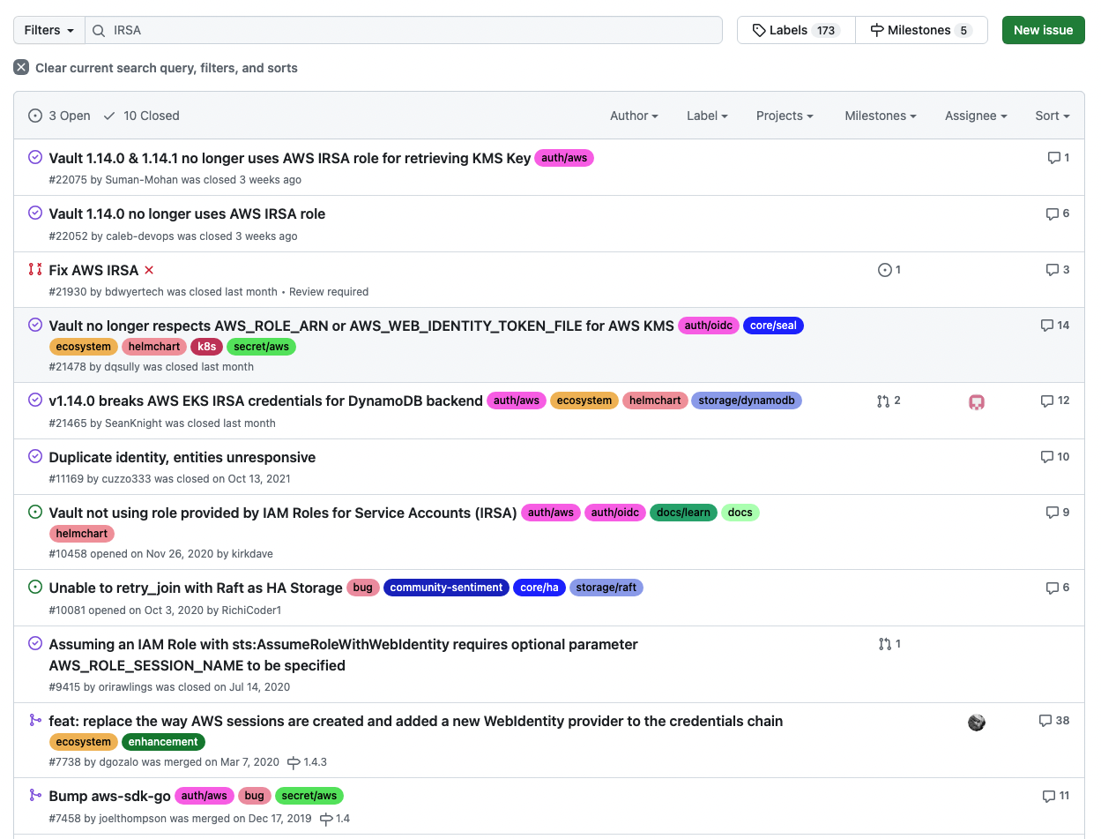This screenshot has height=839, width=1101.
Task: Click the IRSA search input field
Action: (404, 30)
